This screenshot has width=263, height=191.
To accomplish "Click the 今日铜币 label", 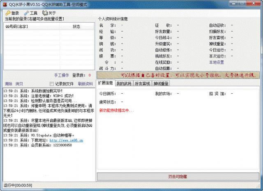I will pyautogui.click(x=108, y=93).
